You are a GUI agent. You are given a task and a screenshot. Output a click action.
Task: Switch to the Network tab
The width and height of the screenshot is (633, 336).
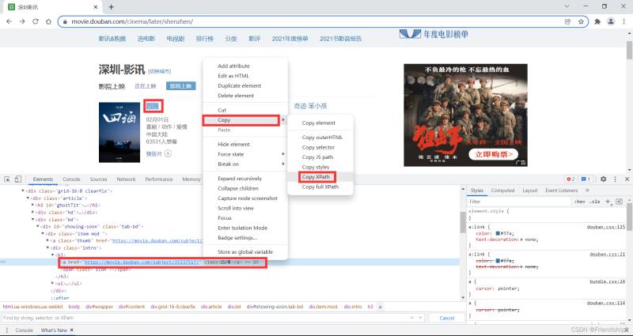(127, 179)
